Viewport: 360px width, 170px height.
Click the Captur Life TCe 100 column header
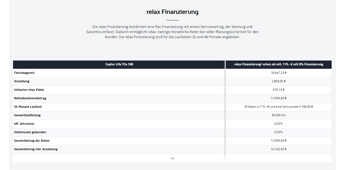coord(119,64)
